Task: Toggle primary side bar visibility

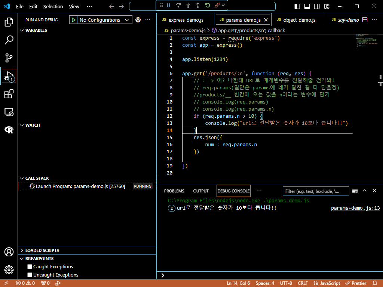Action: [x=297, y=6]
